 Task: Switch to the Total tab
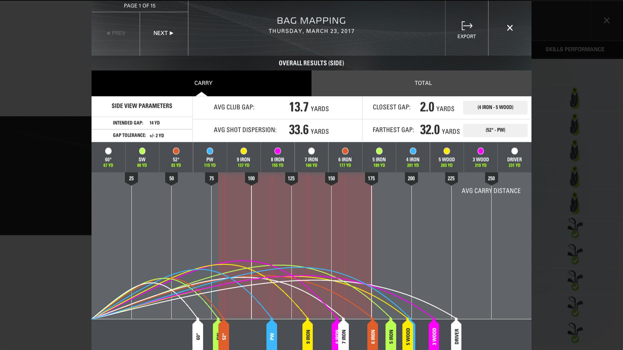423,83
